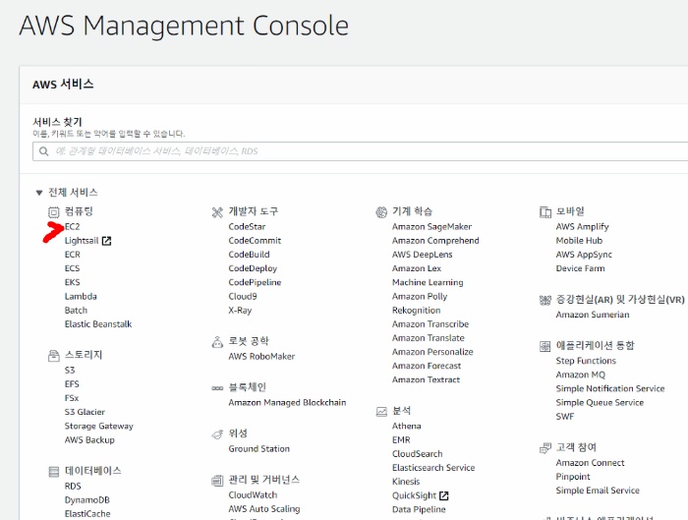This screenshot has height=520, width=688.
Task: Open AWS RoboMaker
Action: pyautogui.click(x=261, y=356)
